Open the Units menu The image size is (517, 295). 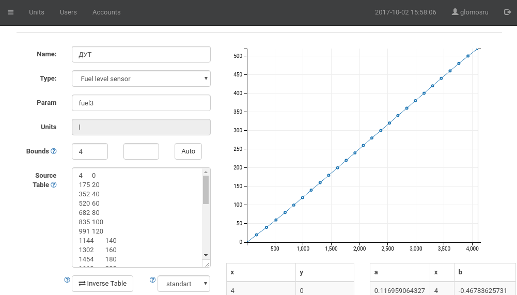pos(37,12)
